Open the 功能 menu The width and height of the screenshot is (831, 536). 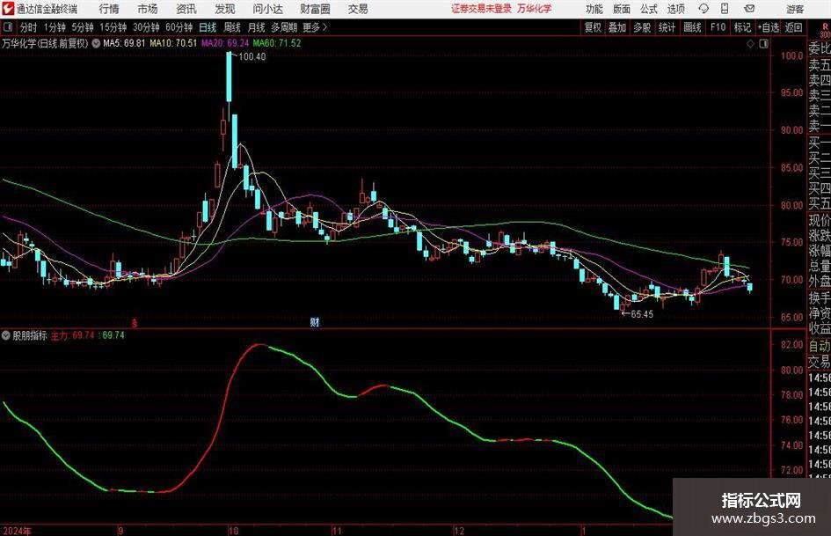tap(594, 9)
